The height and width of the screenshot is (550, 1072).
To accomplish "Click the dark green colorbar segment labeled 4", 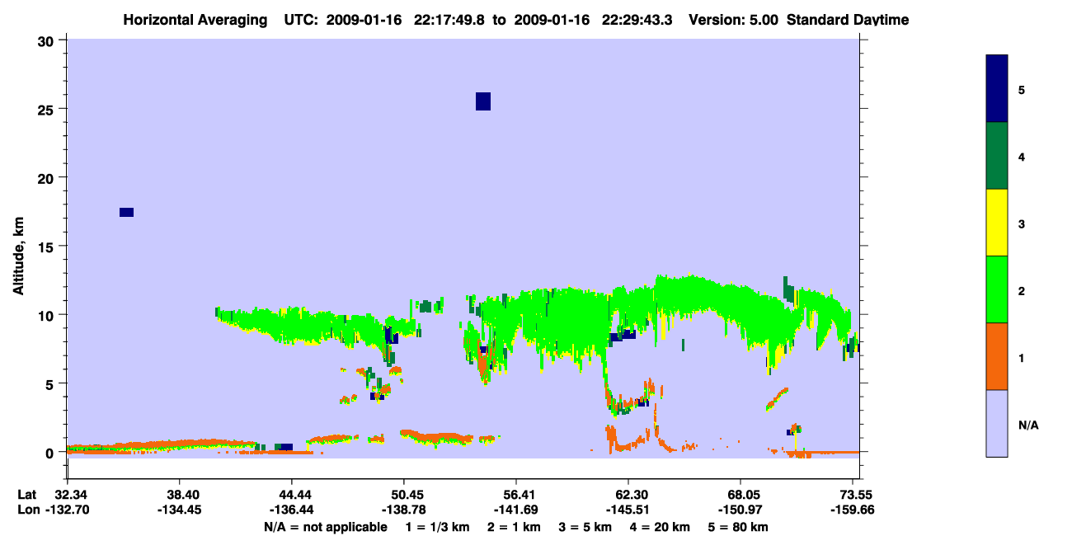I will tap(997, 156).
